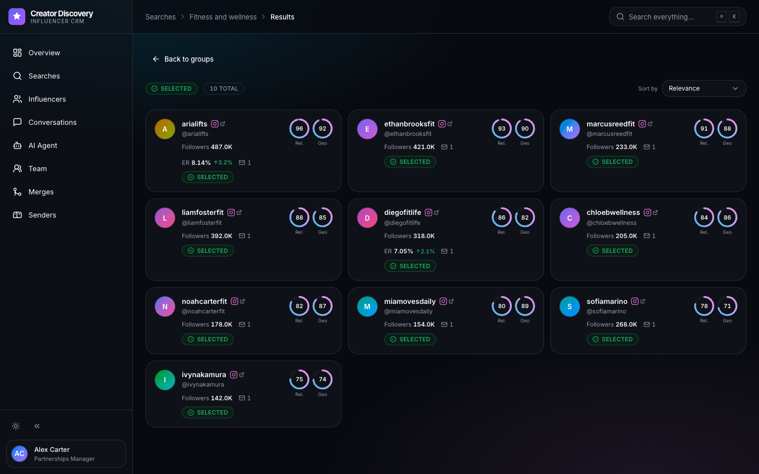This screenshot has height=474, width=759.
Task: Toggle SELECTED badge on ethanbrooksfit card
Action: [x=410, y=162]
